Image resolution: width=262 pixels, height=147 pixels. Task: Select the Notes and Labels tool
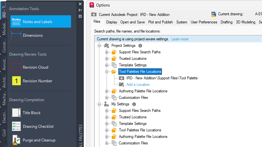41,21
